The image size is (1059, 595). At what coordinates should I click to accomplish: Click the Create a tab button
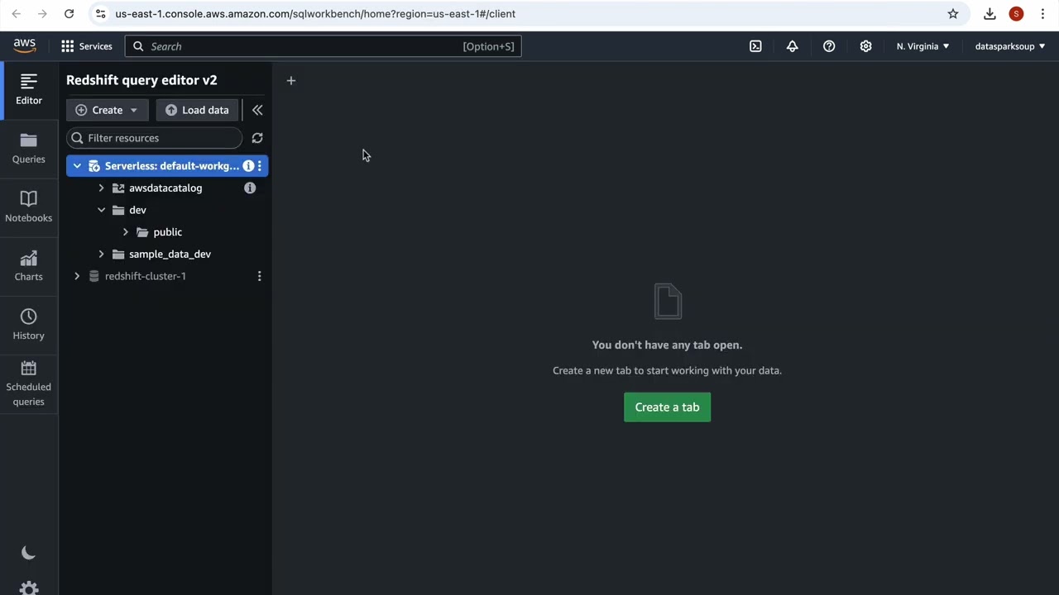click(667, 407)
